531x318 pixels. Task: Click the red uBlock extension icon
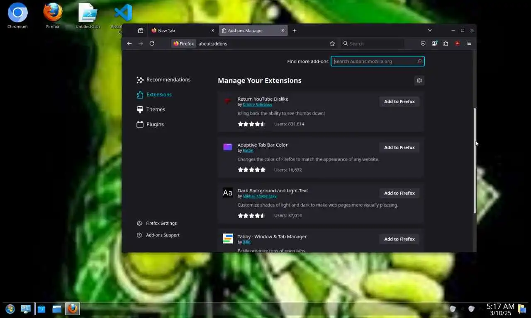tap(457, 43)
